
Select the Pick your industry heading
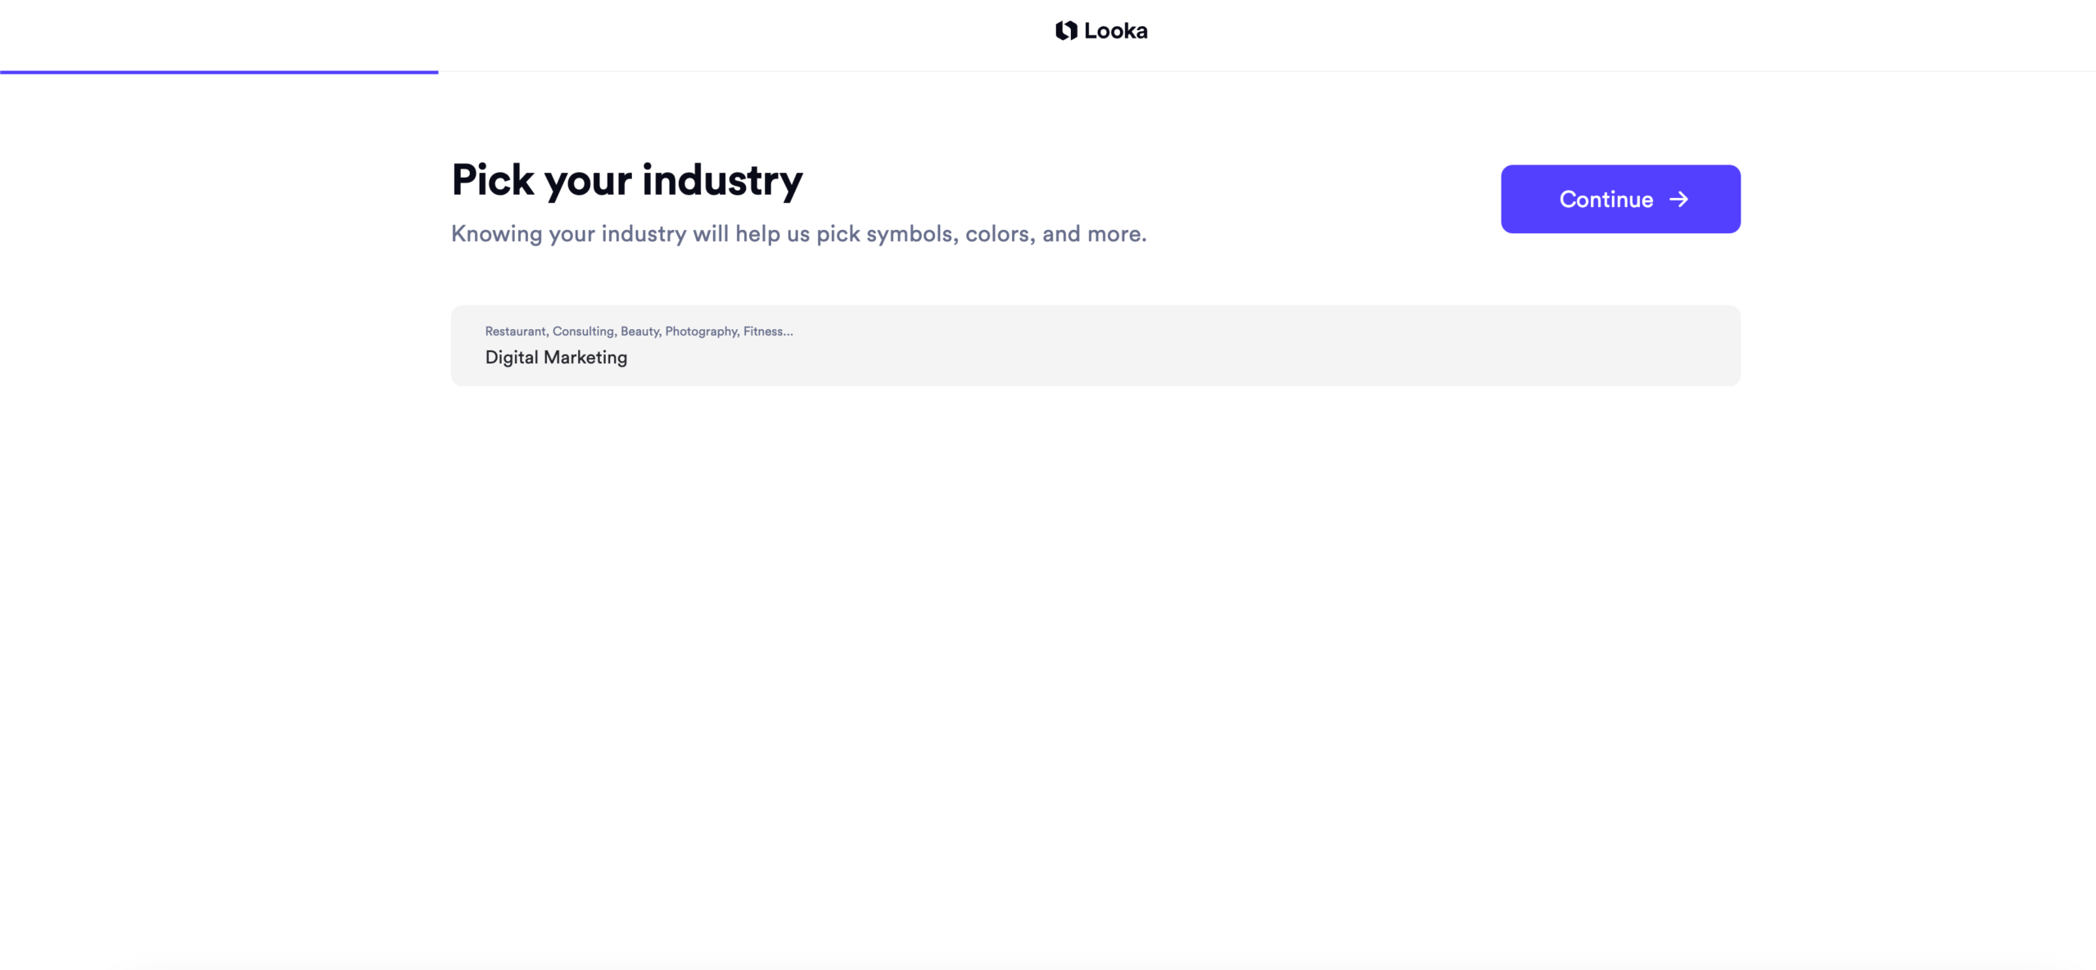[x=626, y=179]
